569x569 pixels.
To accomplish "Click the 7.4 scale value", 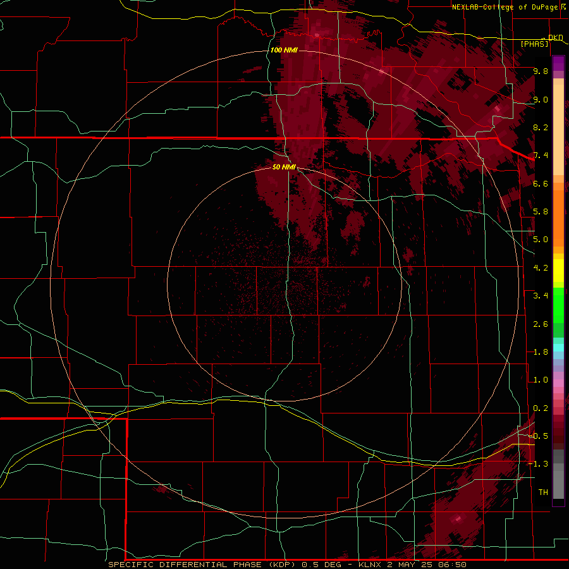I will click(x=541, y=156).
